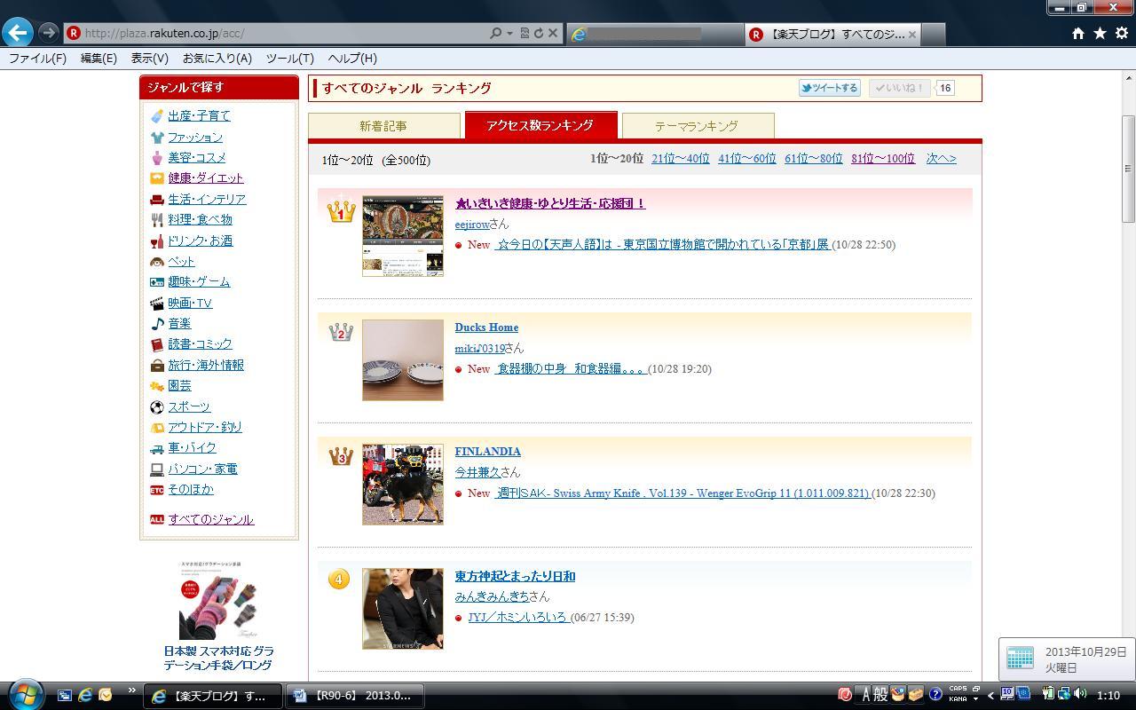Click the music note 音楽 category icon

click(x=157, y=324)
